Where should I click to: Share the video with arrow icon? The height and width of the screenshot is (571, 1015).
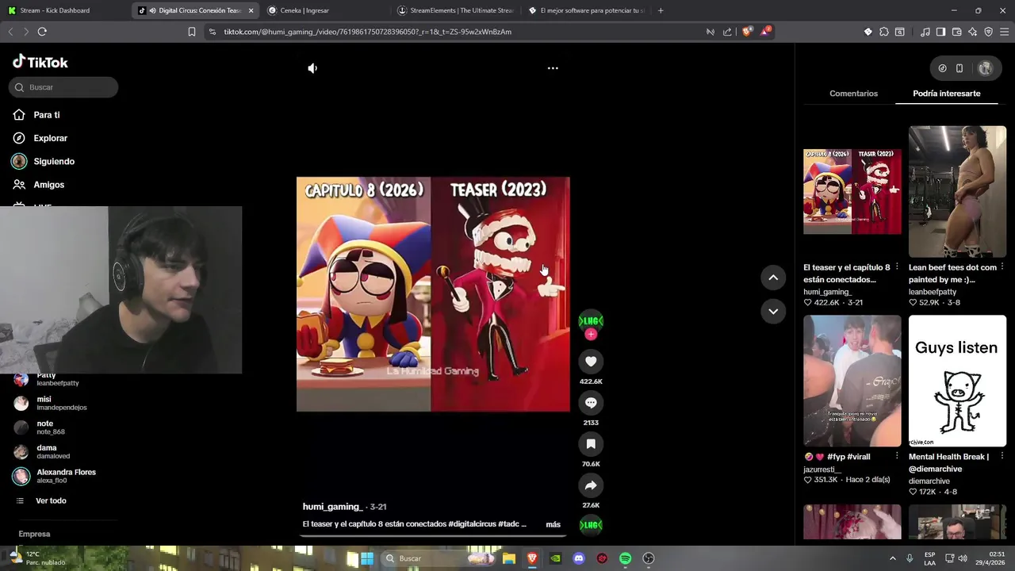tap(591, 485)
